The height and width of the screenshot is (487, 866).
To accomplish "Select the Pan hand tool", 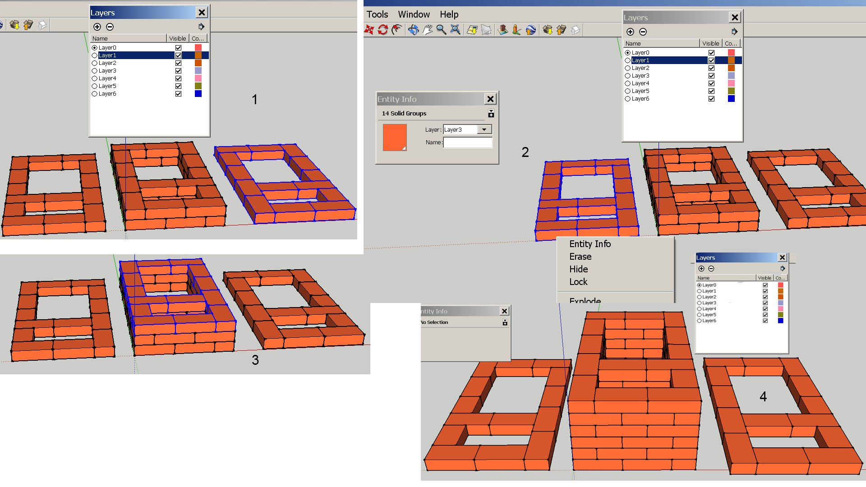I will point(427,30).
